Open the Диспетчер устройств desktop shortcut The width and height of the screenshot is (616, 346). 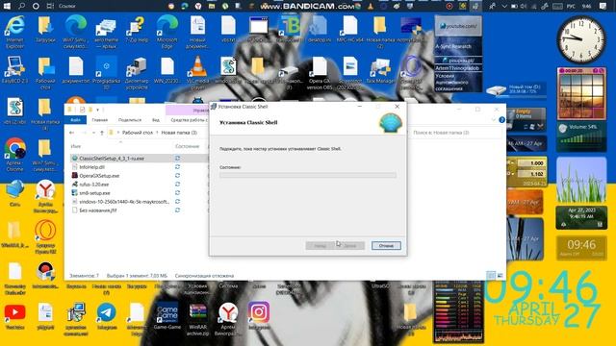pyautogui.click(x=137, y=73)
